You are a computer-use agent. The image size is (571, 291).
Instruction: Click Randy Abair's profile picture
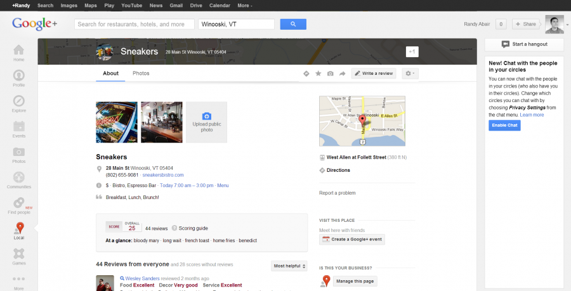(555, 24)
